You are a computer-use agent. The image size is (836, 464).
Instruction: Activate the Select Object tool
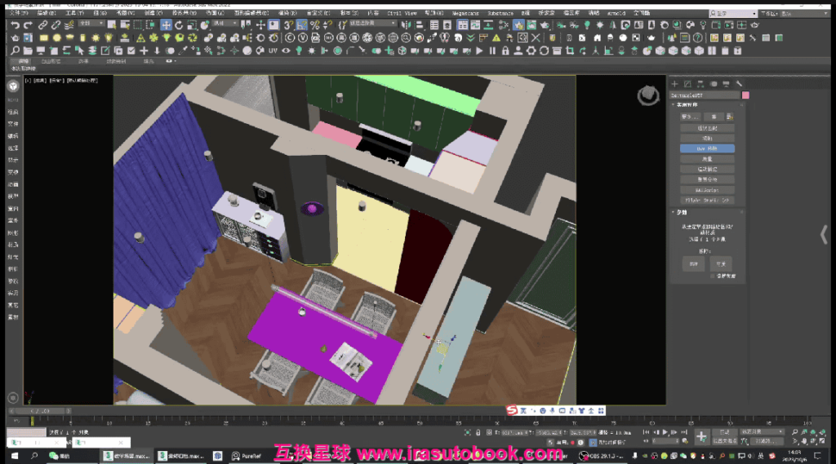(112, 25)
